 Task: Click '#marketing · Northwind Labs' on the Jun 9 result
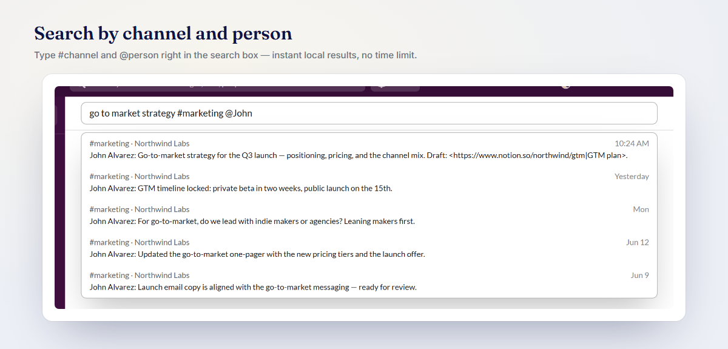(140, 275)
